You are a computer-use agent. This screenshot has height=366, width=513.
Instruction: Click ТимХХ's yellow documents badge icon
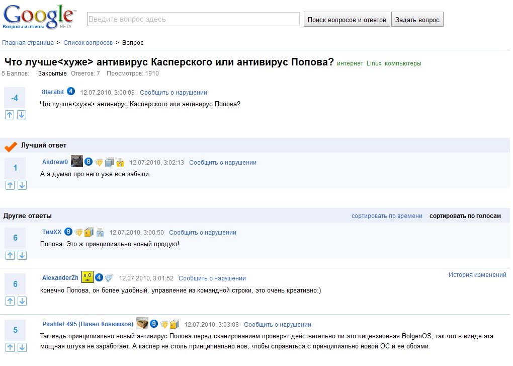(89, 232)
